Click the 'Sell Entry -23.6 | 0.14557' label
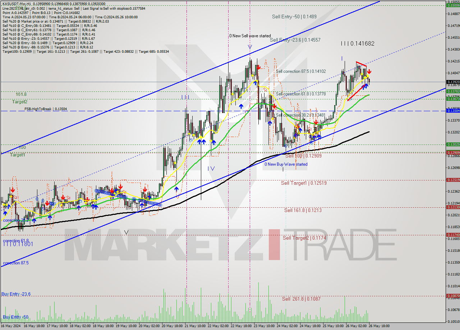This screenshot has width=460, height=330. coord(295,40)
